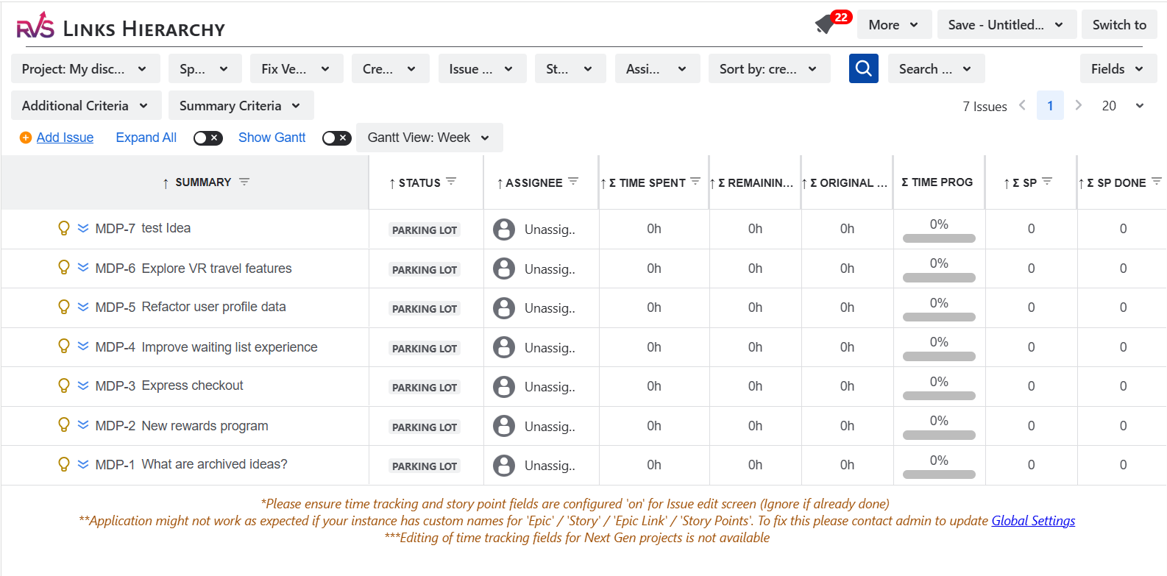Open the Additional Criteria menu
The width and height of the screenshot is (1167, 576).
pyautogui.click(x=85, y=105)
